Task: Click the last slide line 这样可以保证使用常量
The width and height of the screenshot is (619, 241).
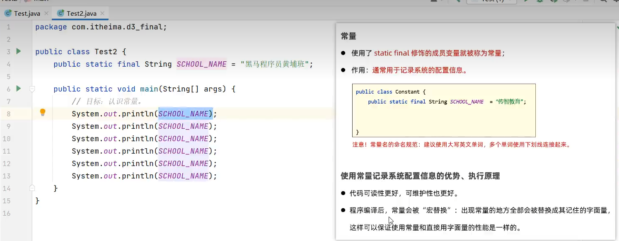Action: pyautogui.click(x=435, y=227)
